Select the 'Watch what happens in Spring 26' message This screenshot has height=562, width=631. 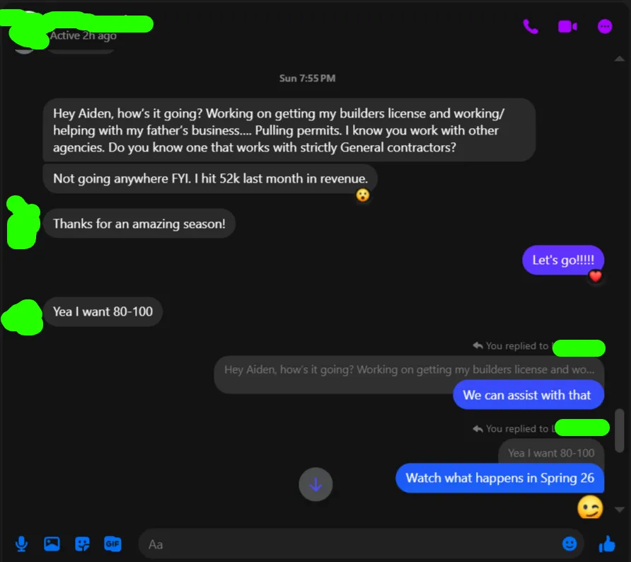tap(500, 478)
